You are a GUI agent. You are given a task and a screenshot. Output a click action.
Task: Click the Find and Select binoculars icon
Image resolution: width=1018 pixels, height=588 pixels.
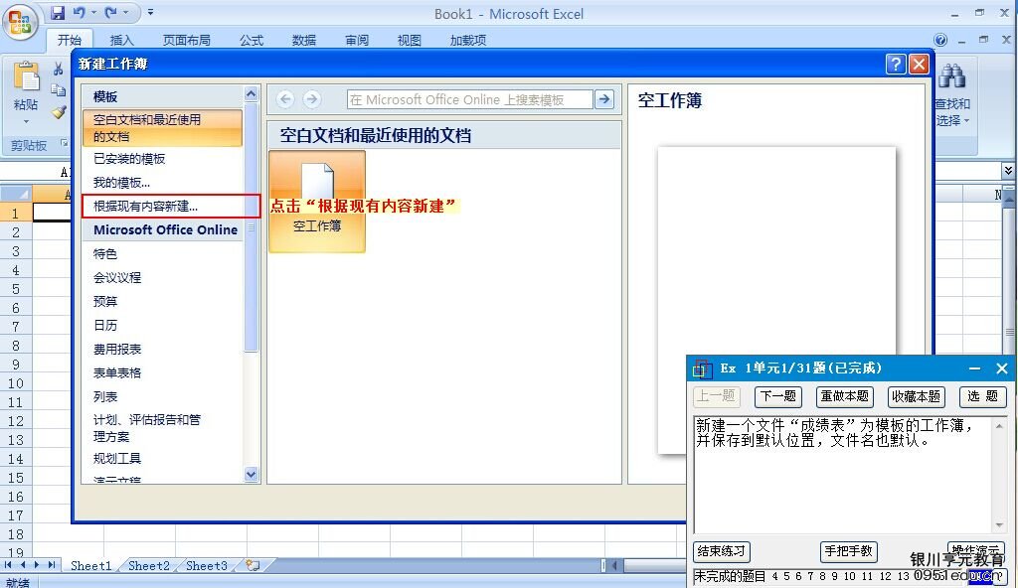(x=951, y=76)
